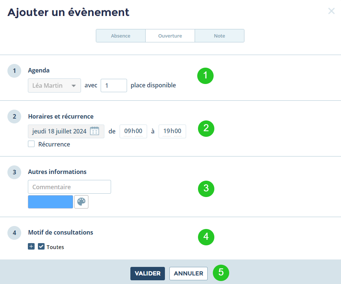Click the Motif de consultations heading

point(61,232)
